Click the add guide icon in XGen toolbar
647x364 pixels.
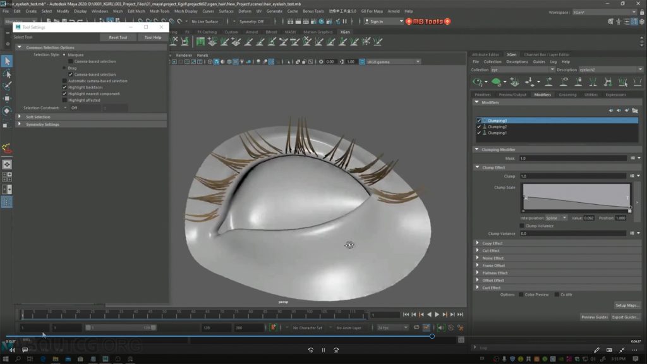[x=548, y=82]
